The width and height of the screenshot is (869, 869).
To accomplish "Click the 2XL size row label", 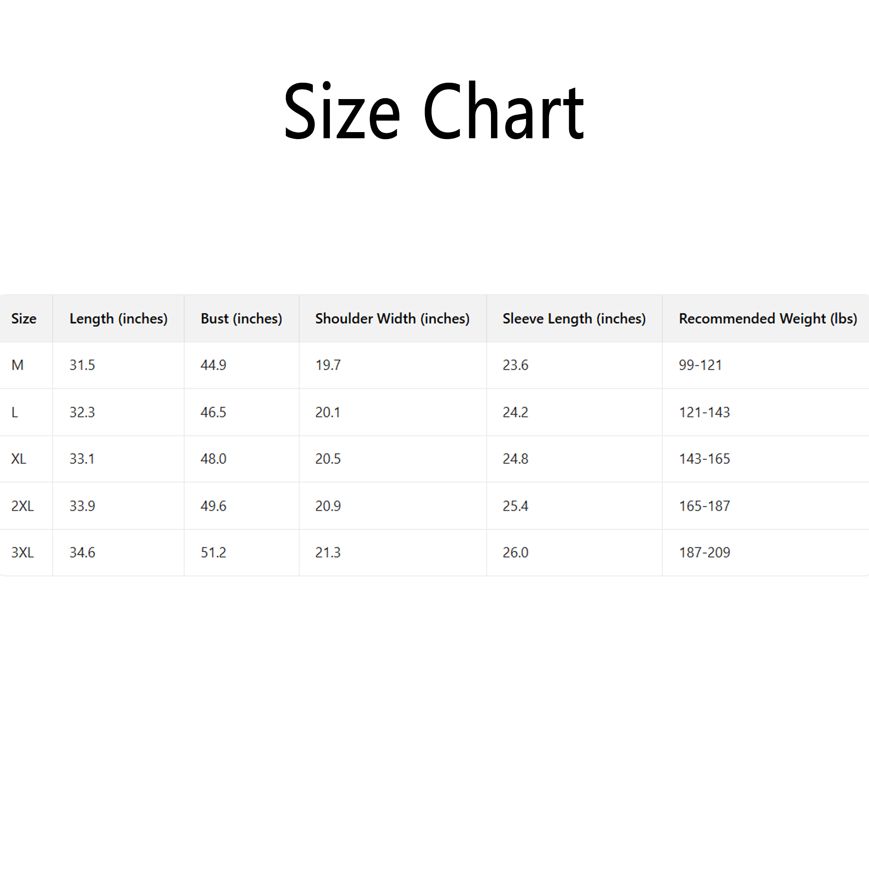I will pyautogui.click(x=23, y=506).
